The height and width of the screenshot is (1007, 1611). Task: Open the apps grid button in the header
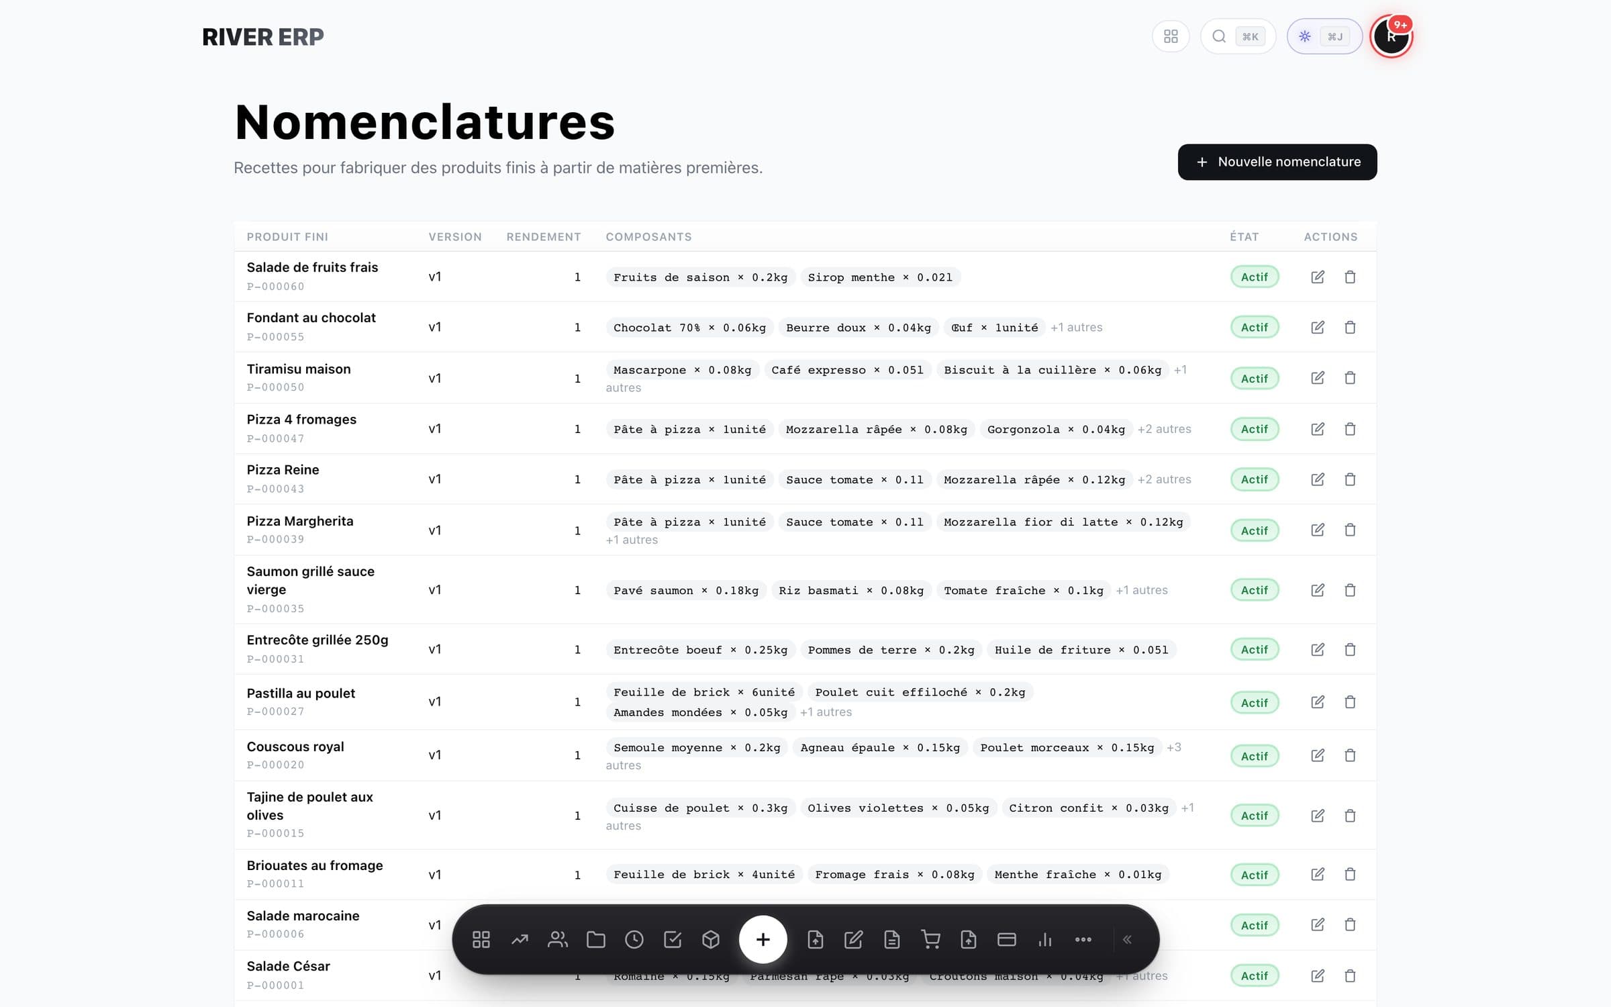pos(1171,36)
